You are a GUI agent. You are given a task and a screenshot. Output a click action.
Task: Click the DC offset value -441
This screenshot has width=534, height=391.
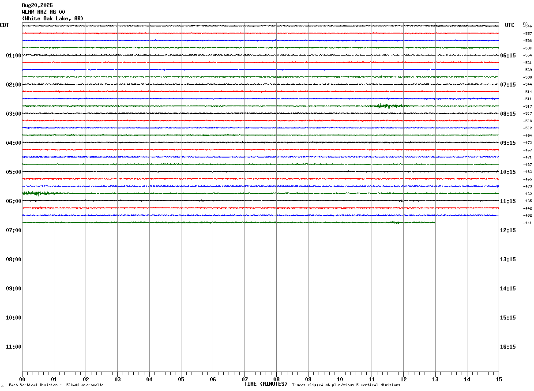pos(527,223)
